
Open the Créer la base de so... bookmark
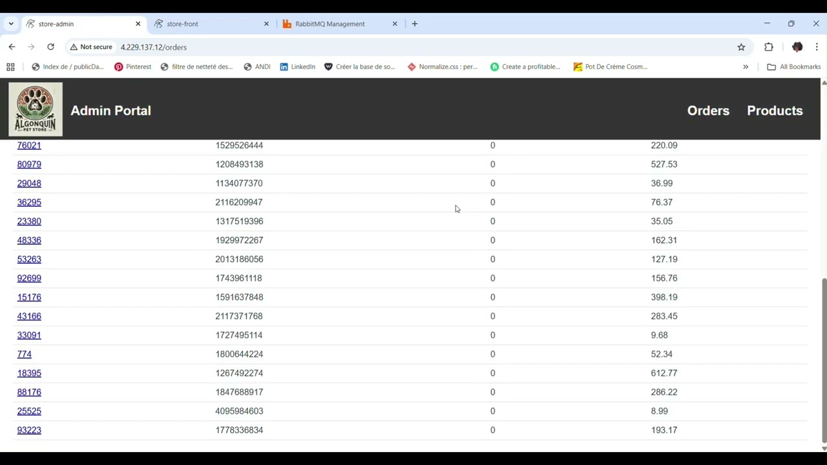(x=360, y=67)
